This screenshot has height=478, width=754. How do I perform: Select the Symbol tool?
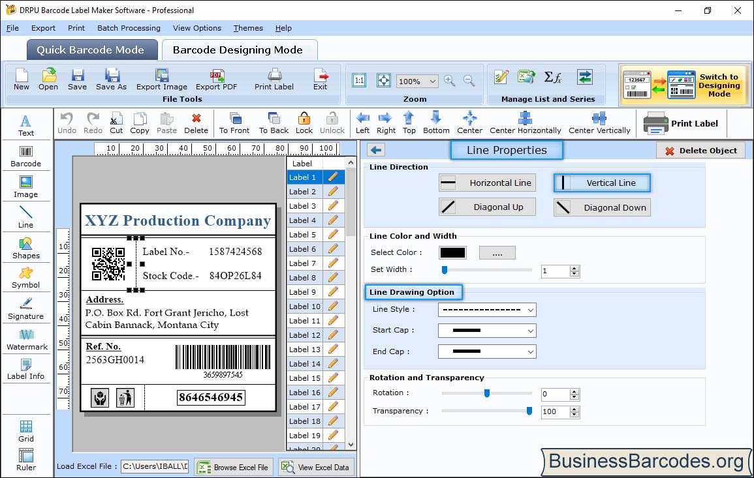coord(26,278)
